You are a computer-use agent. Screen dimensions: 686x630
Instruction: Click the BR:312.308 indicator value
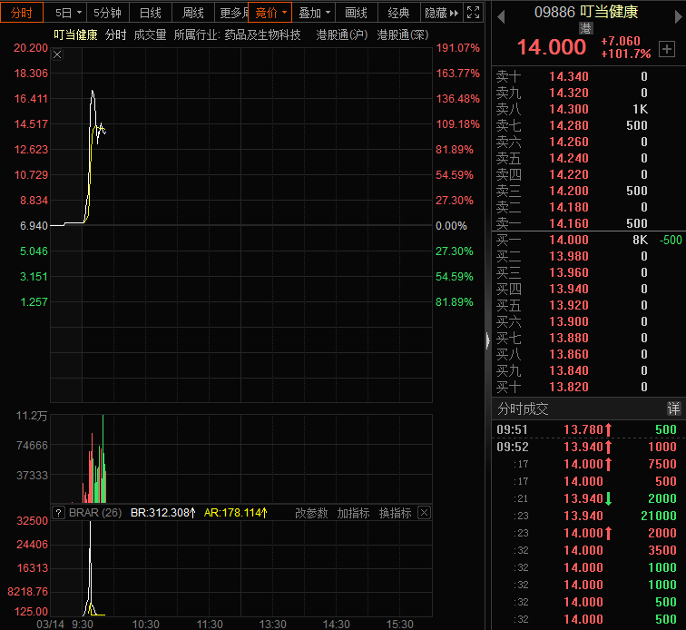coord(162,513)
